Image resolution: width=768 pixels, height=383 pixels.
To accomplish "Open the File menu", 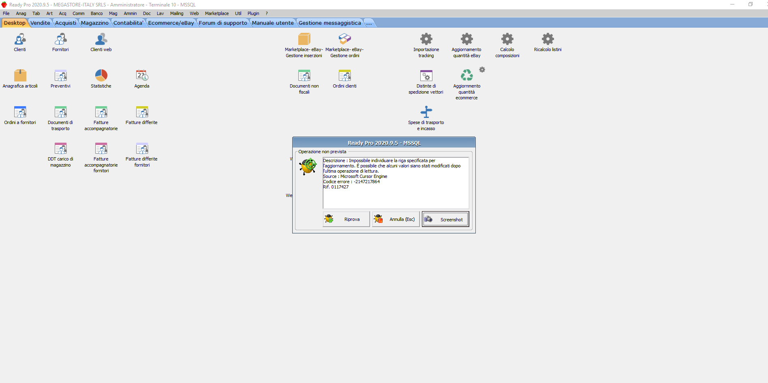I will [x=6, y=13].
